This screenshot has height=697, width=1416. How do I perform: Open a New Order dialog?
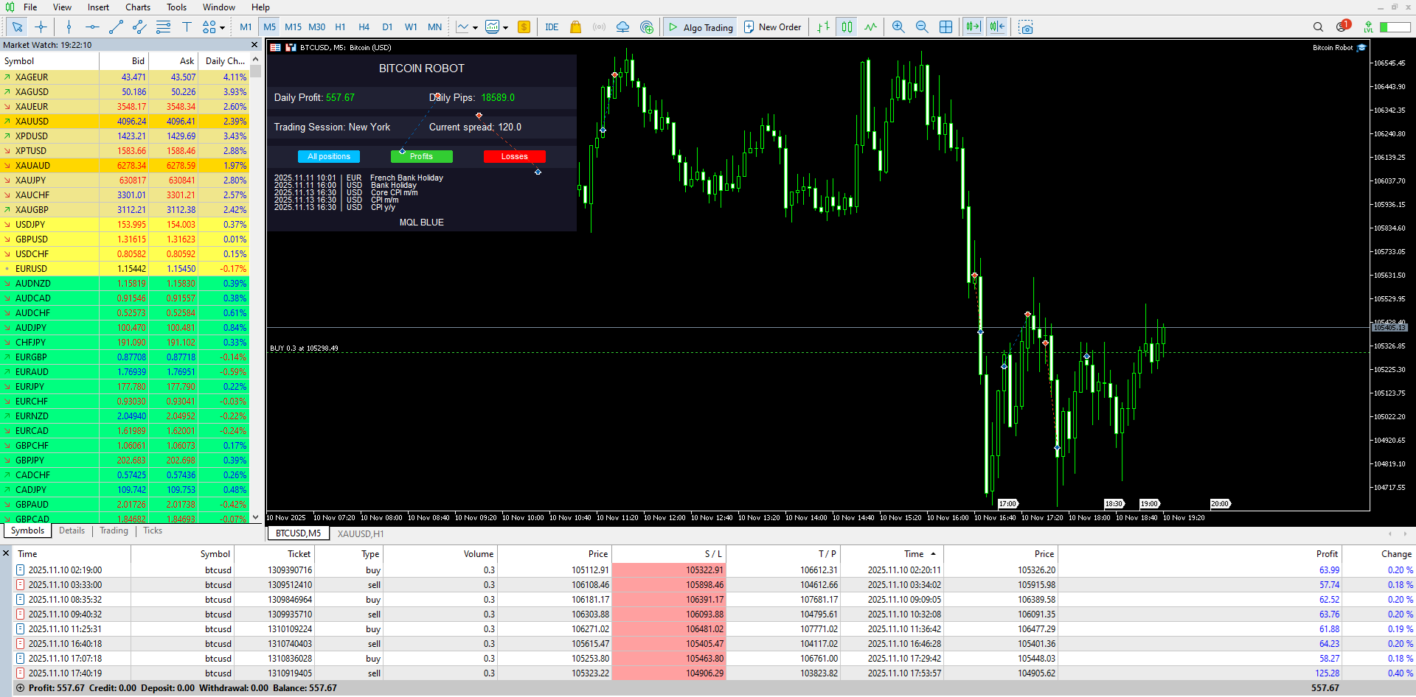pyautogui.click(x=772, y=27)
